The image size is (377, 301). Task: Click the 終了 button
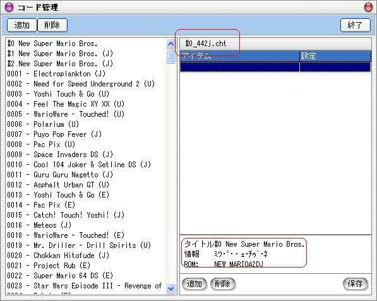point(355,25)
